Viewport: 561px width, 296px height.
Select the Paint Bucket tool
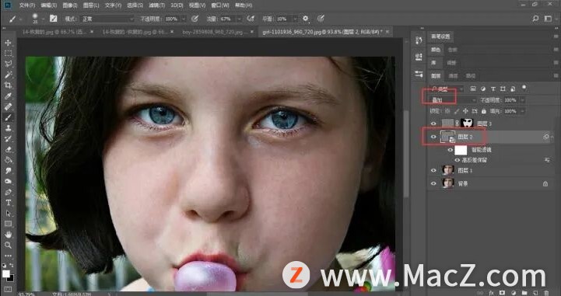click(x=8, y=160)
